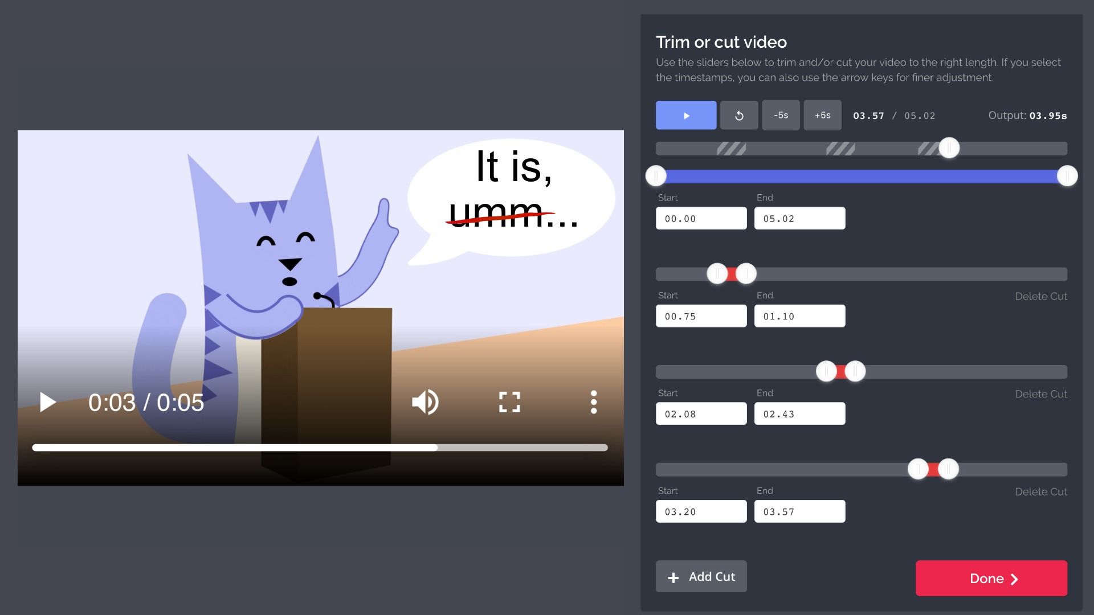Skip forward 5 seconds
The image size is (1094, 615).
pos(822,115)
